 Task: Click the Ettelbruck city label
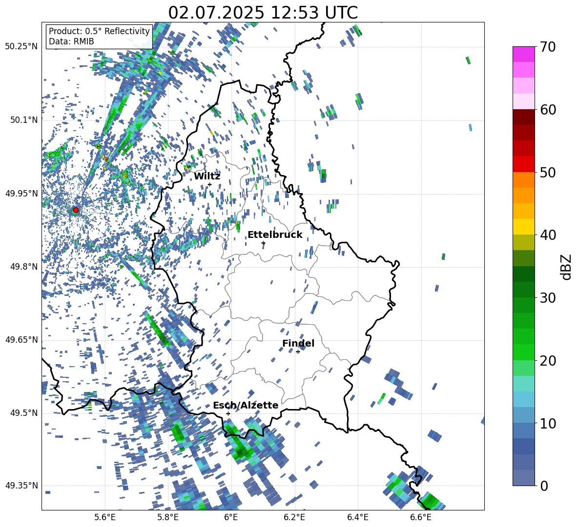coord(275,235)
